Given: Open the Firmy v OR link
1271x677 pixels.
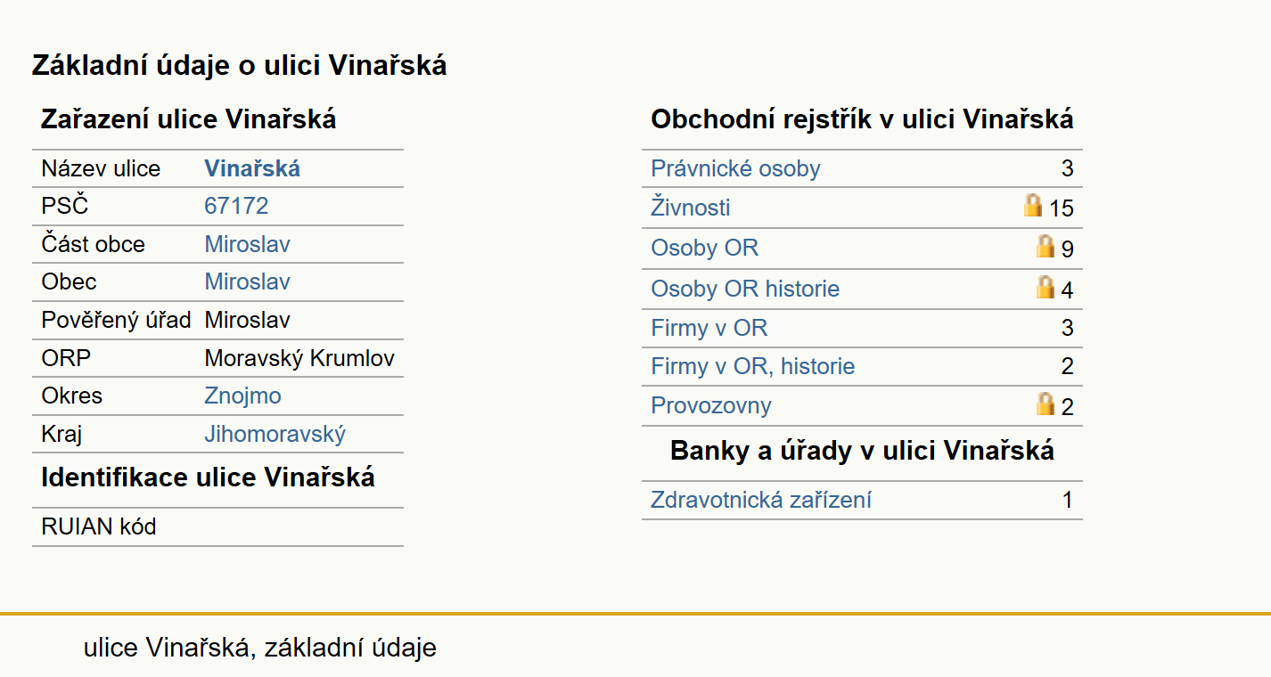Looking at the screenshot, I should 709,328.
